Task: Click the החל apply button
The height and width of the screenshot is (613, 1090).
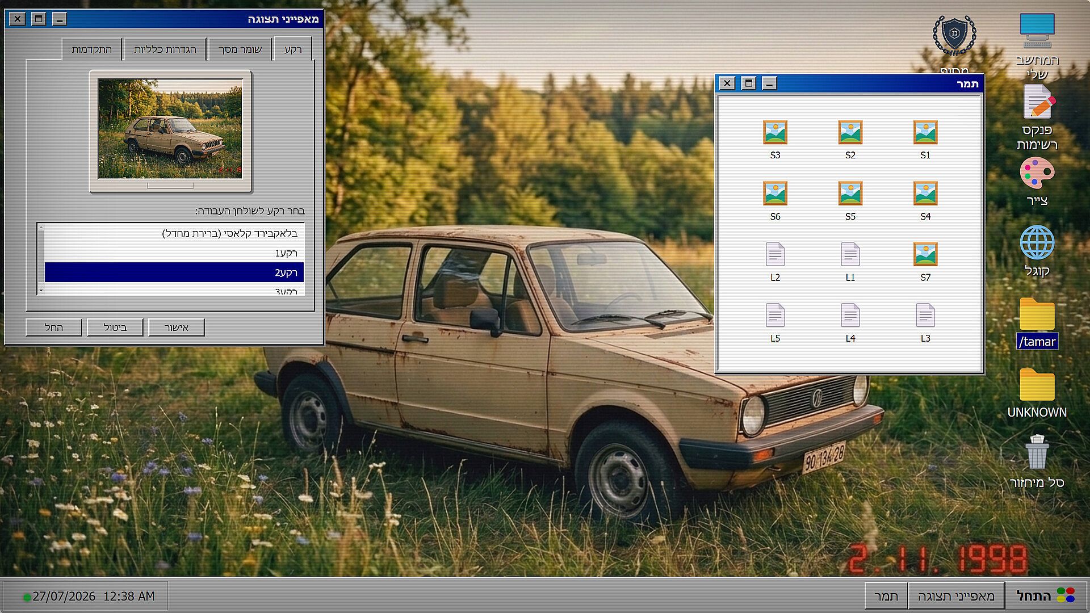Action: point(54,328)
